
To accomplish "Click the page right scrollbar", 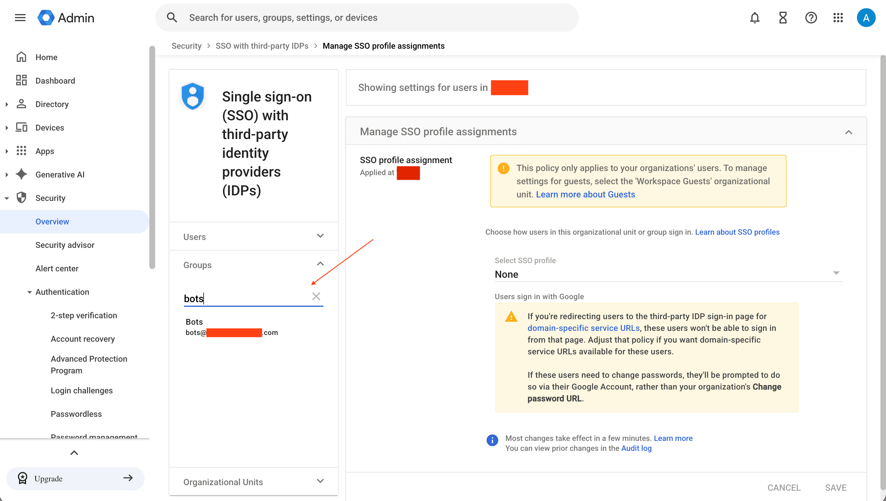I will click(x=883, y=272).
